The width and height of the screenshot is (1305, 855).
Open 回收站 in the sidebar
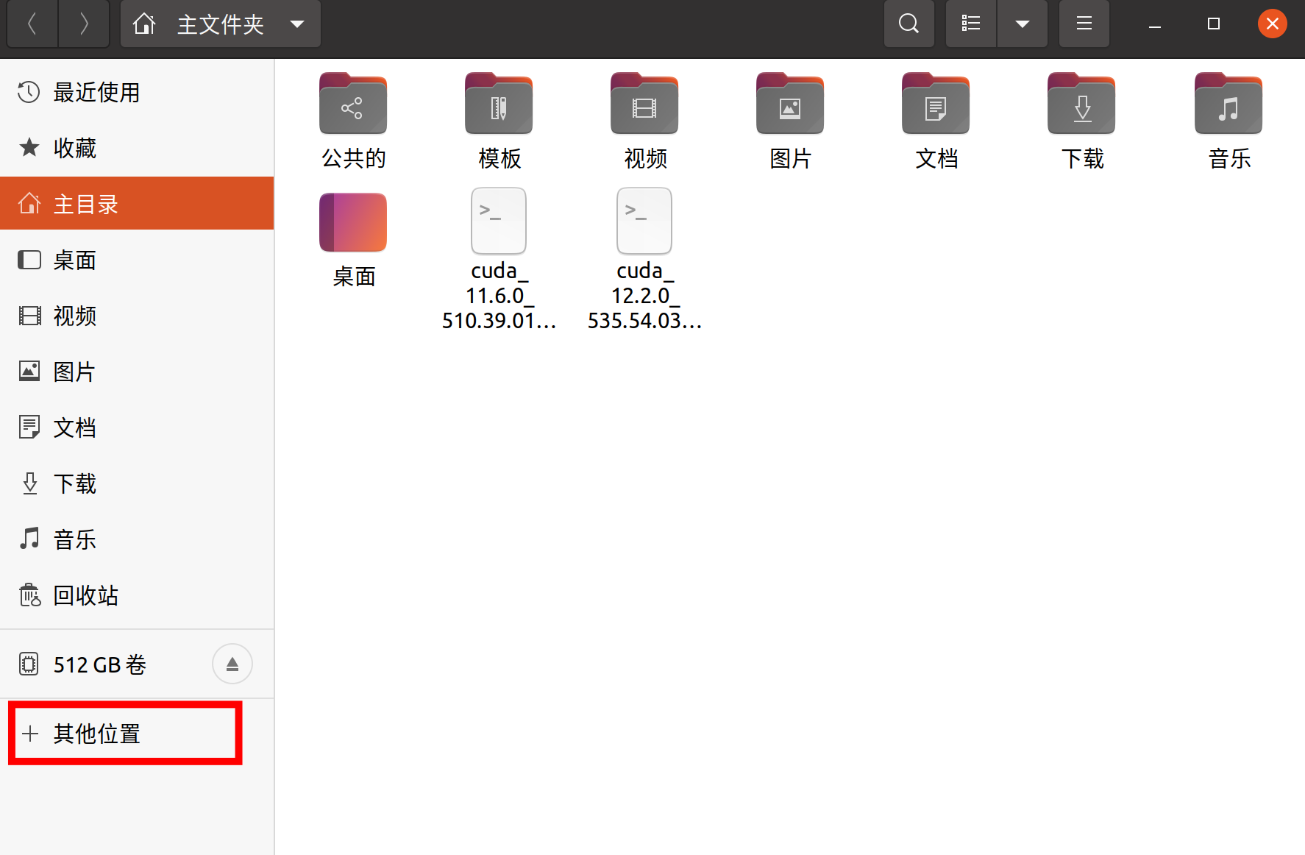(137, 596)
